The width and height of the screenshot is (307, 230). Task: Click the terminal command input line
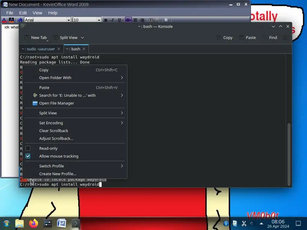click(x=61, y=184)
